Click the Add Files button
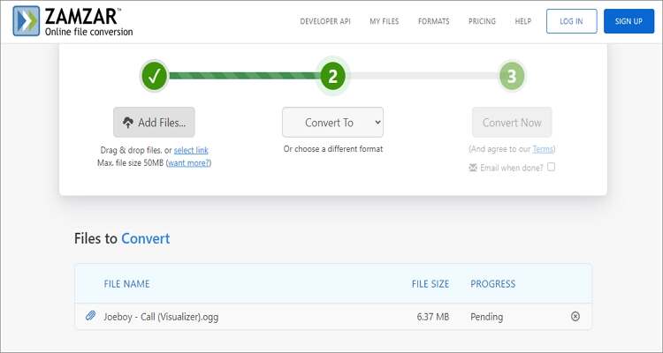 154,123
